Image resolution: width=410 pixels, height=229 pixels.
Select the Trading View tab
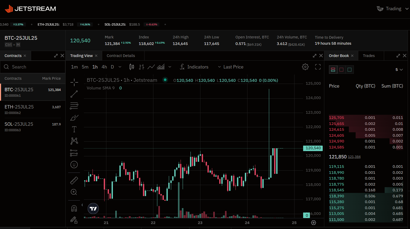(81, 56)
